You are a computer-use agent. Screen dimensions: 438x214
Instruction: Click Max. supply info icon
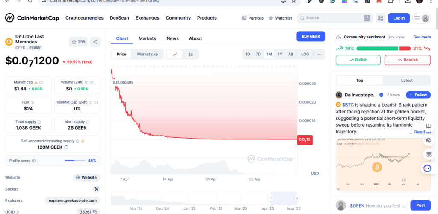(x=88, y=122)
